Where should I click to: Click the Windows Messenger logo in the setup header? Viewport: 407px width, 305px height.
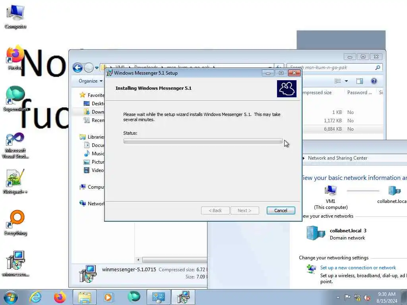click(x=287, y=89)
